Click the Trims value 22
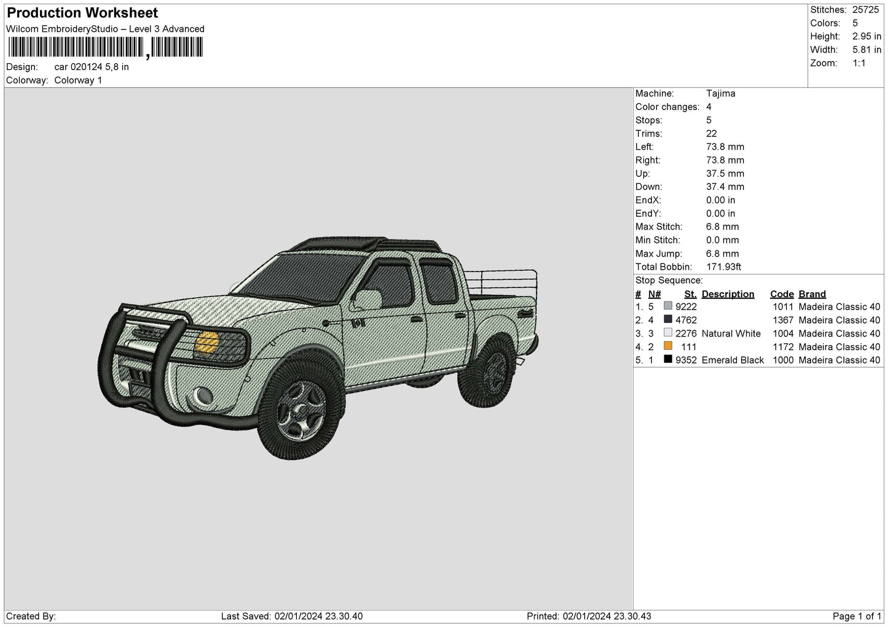This screenshot has height=627, width=888. (711, 134)
